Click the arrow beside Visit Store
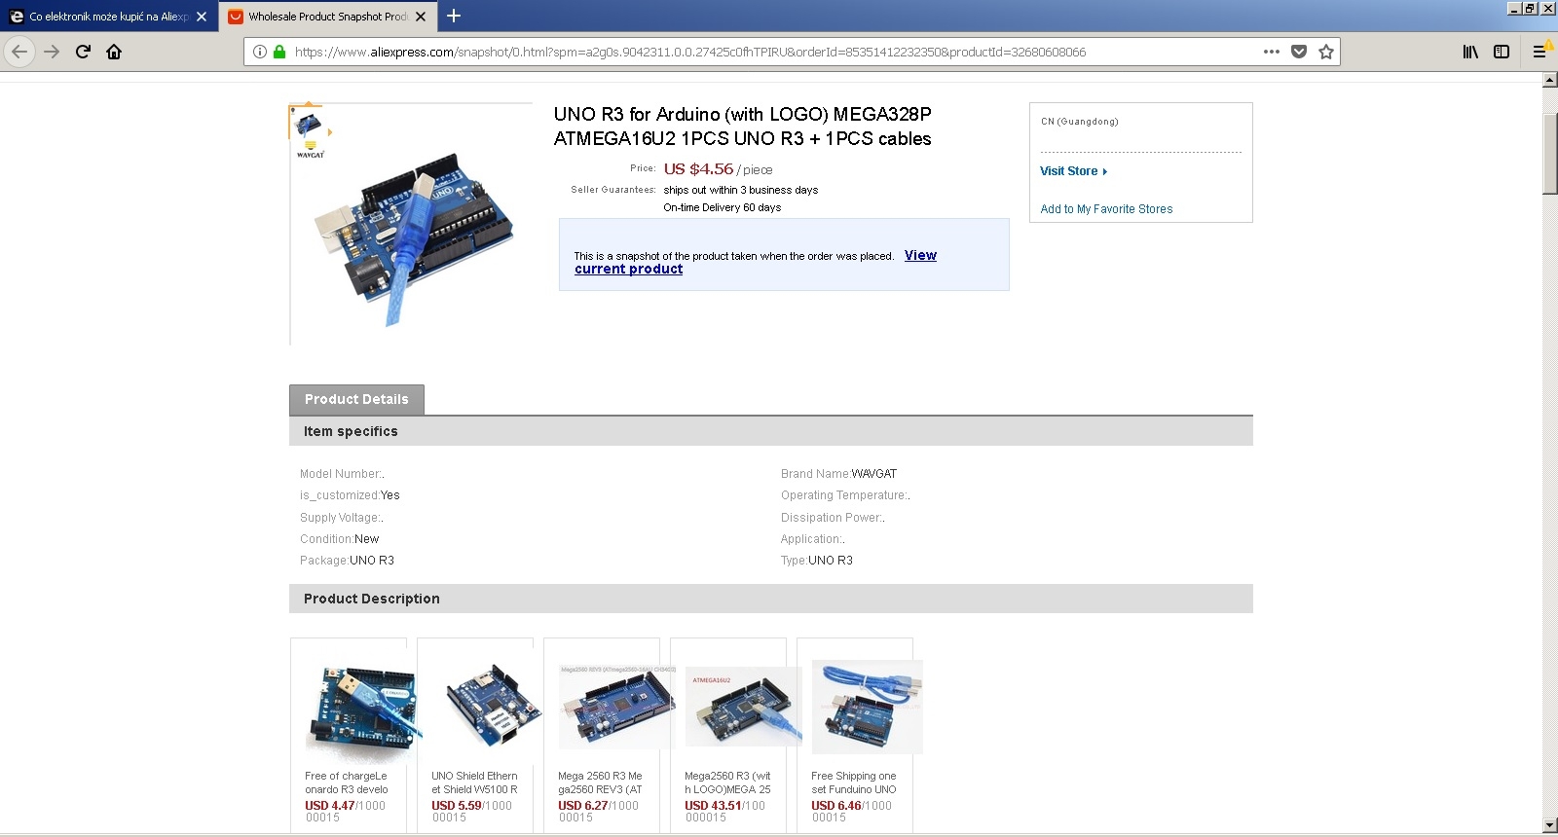 point(1105,172)
